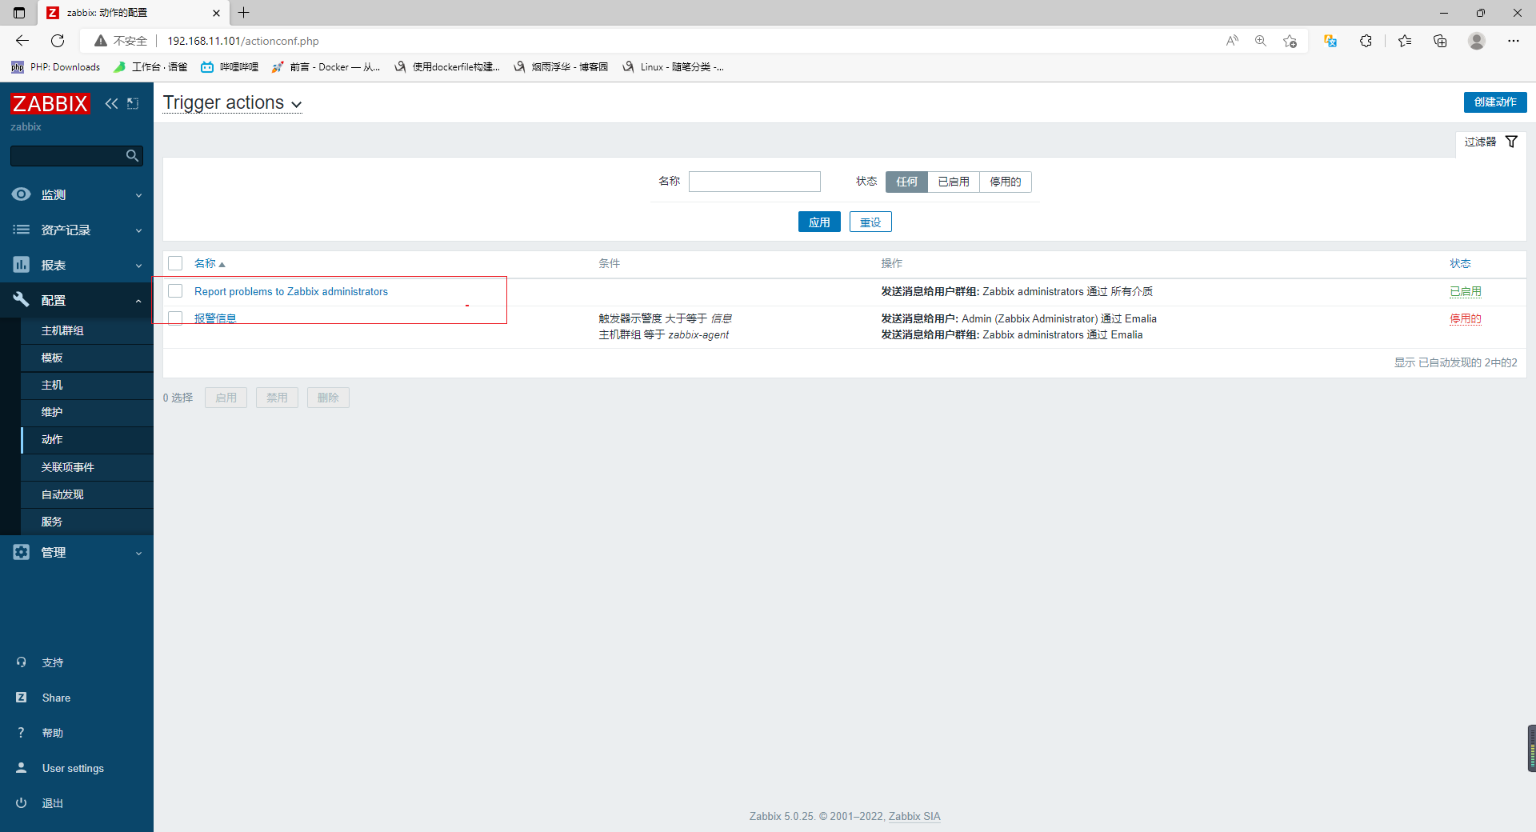This screenshot has height=832, width=1536.
Task: Click the 应用 filter button
Action: 819,222
